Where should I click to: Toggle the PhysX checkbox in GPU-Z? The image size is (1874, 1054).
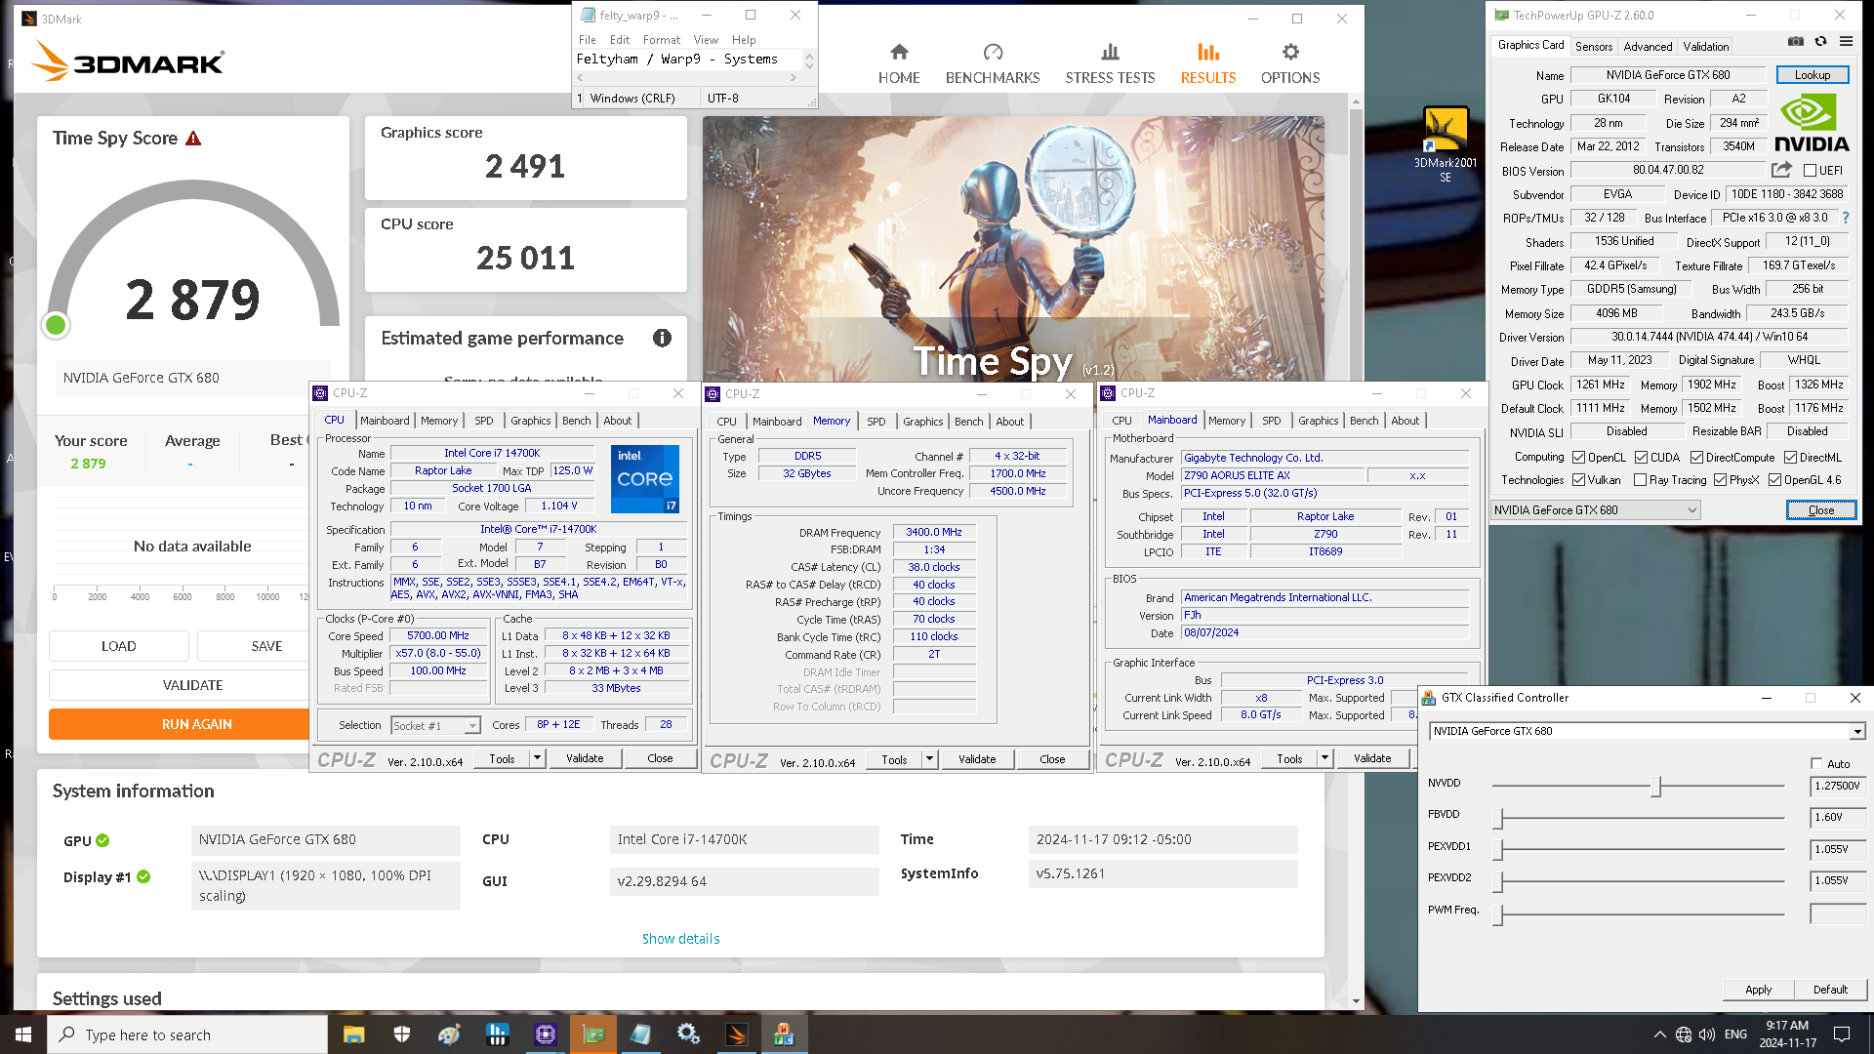(x=1720, y=480)
